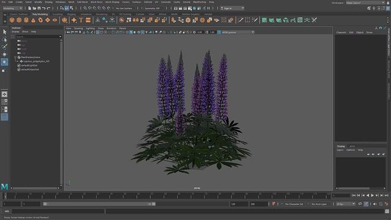Click the Display tab in Layer Editor
The height and width of the screenshot is (220, 391).
tap(341, 146)
